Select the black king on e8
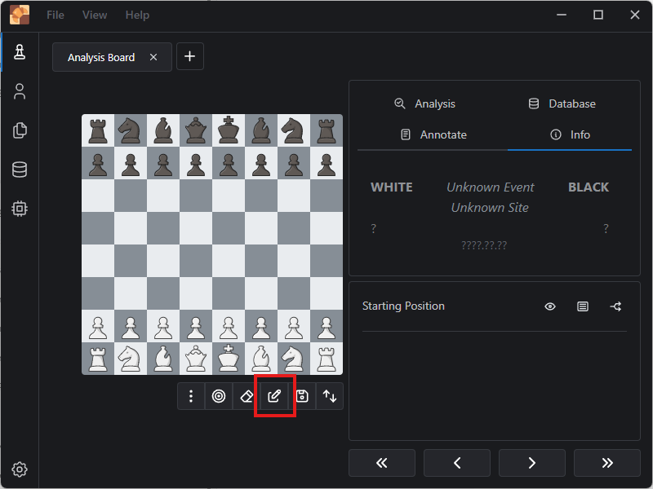This screenshot has width=653, height=489. coord(229,130)
